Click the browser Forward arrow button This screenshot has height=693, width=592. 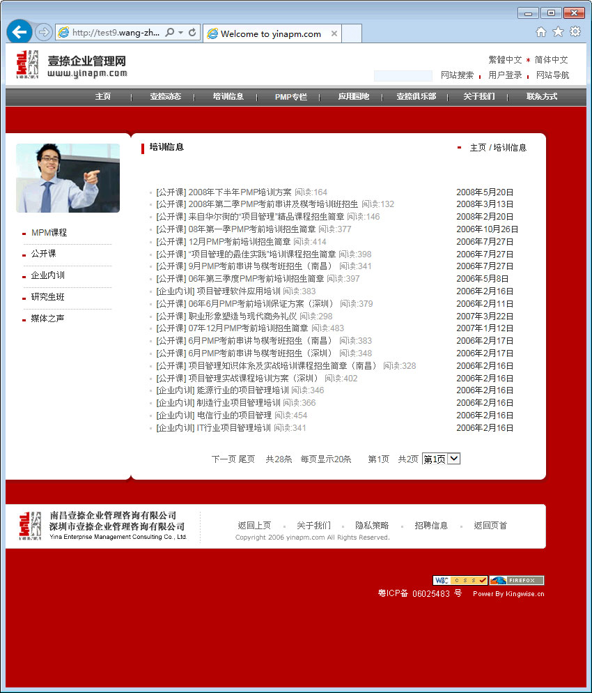click(43, 32)
